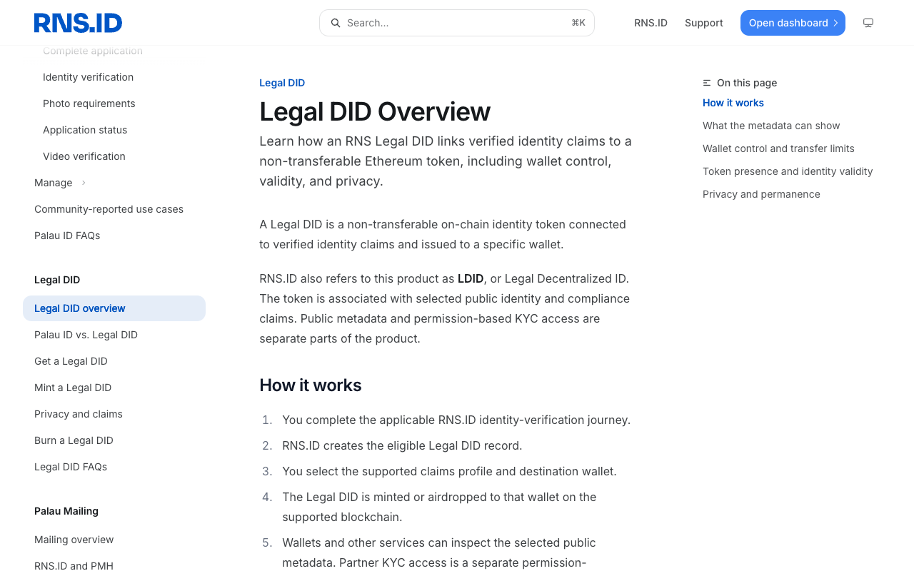Open Photo requirements sidebar item

tap(89, 103)
